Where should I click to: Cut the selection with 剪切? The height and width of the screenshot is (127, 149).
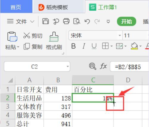click(33, 36)
